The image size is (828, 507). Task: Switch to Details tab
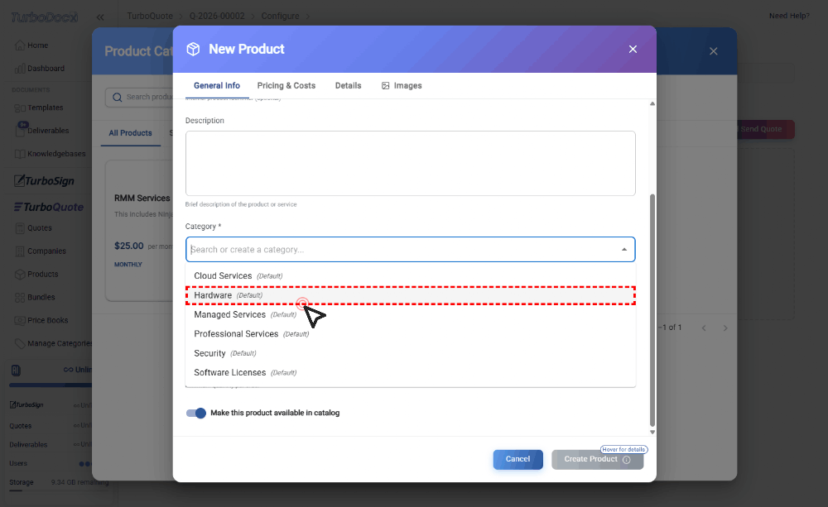(348, 85)
